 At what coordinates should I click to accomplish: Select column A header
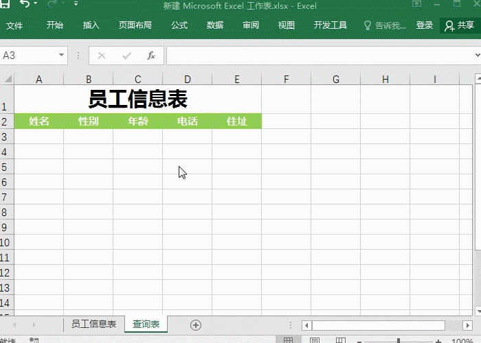pyautogui.click(x=39, y=80)
